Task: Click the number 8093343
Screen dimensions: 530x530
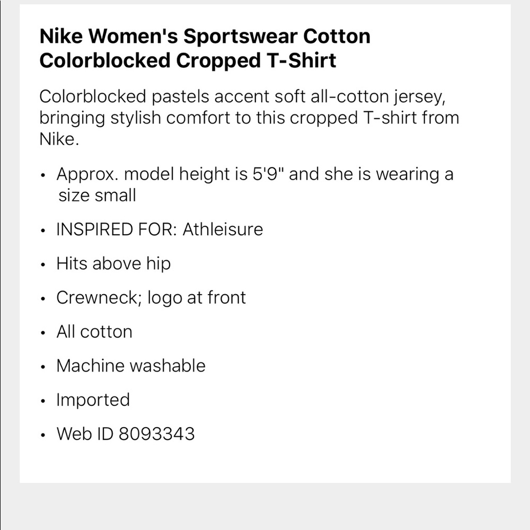Action: point(157,434)
